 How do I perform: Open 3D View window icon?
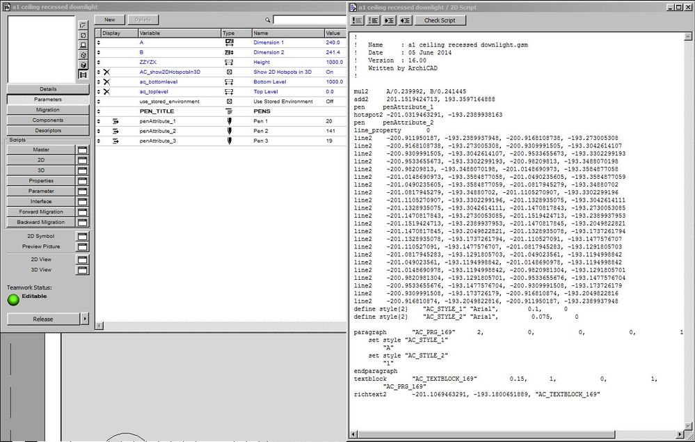tap(83, 269)
